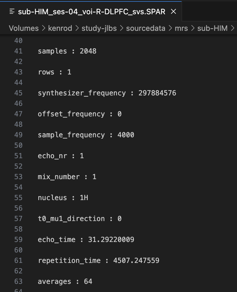Click the averages value 64
The width and height of the screenshot is (237, 292).
tap(88, 282)
